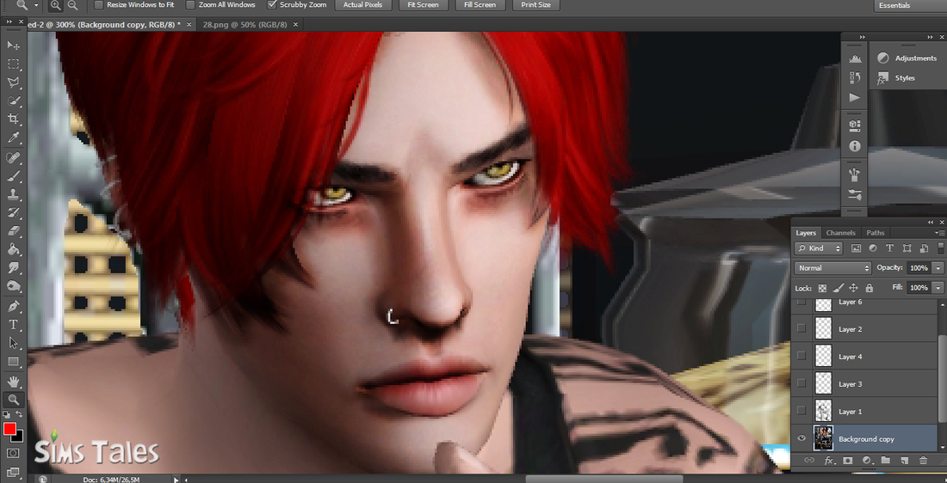The image size is (947, 483).
Task: Open the History panel icon
Action: 855,77
